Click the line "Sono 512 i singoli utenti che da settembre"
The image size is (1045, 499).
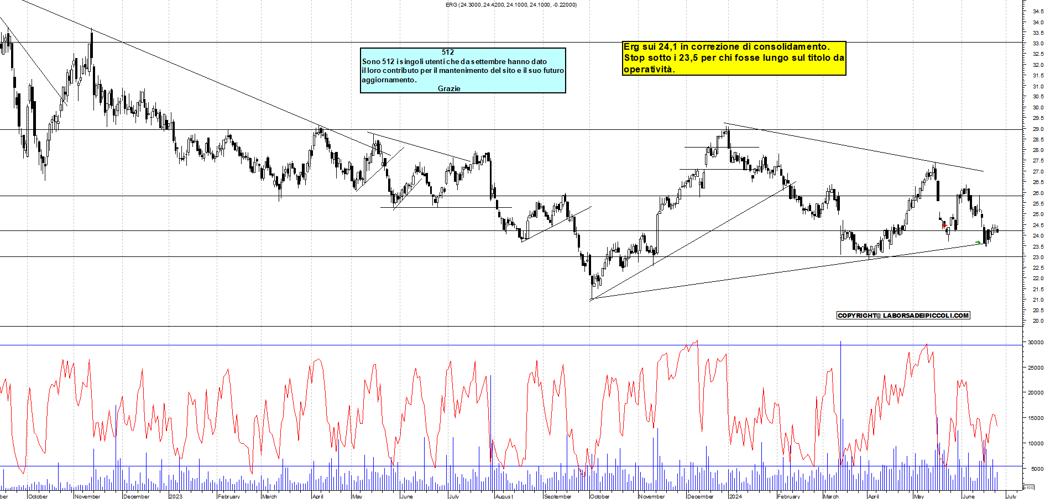[x=454, y=62]
